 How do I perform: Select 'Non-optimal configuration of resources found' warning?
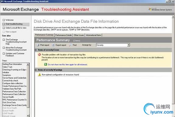(60, 75)
